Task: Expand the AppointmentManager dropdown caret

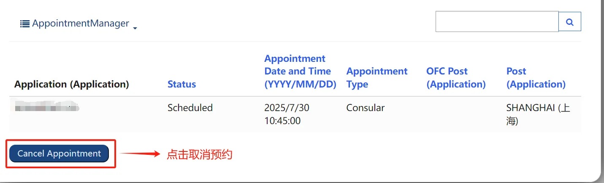Action: pyautogui.click(x=135, y=28)
